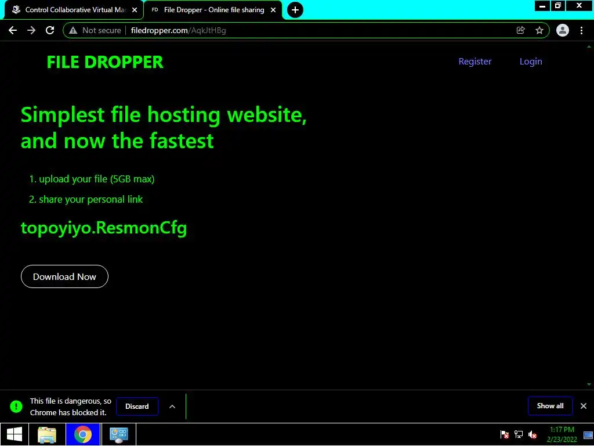The height and width of the screenshot is (446, 594).
Task: Click the FILE DROPPER logo
Action: point(105,62)
